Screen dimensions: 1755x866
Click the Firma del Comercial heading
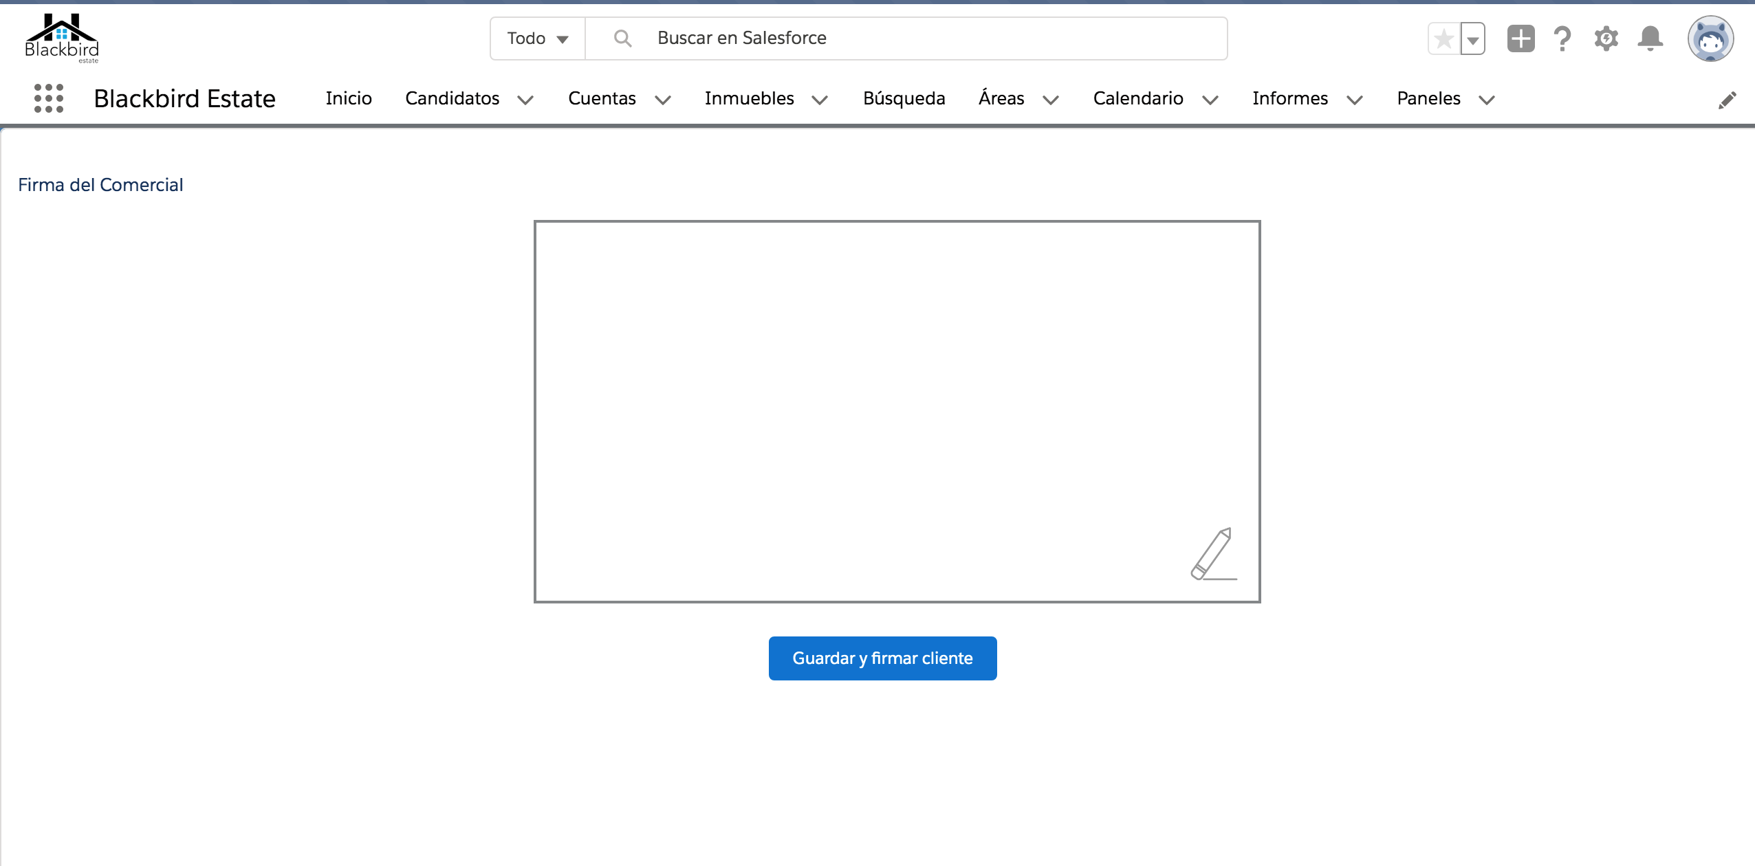[x=100, y=185]
